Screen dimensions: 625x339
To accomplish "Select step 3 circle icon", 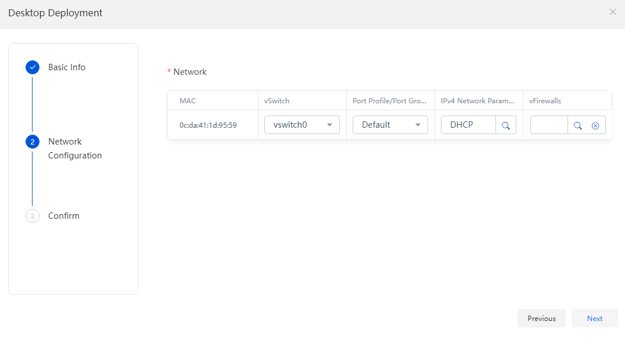I will click(33, 216).
